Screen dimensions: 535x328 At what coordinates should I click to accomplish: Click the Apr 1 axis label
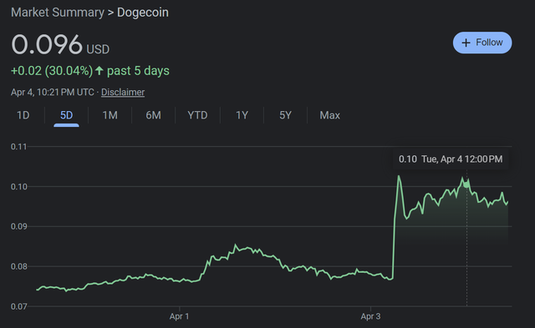pyautogui.click(x=179, y=316)
